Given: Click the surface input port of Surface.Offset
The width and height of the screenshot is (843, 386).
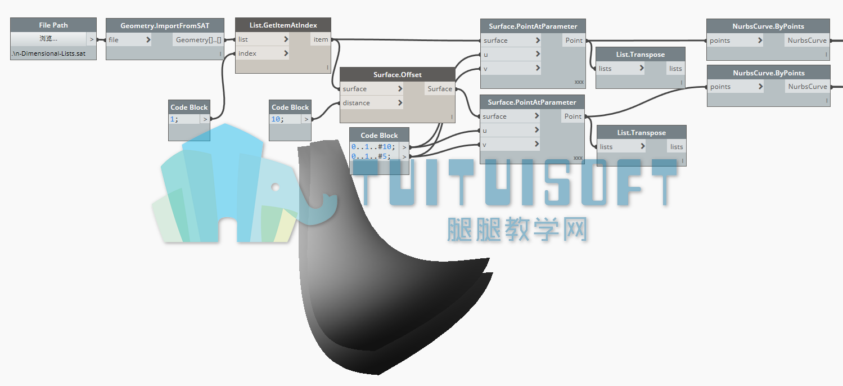Looking at the screenshot, I should point(372,89).
